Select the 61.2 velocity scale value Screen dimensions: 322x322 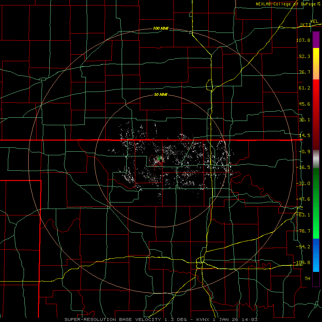304,88
